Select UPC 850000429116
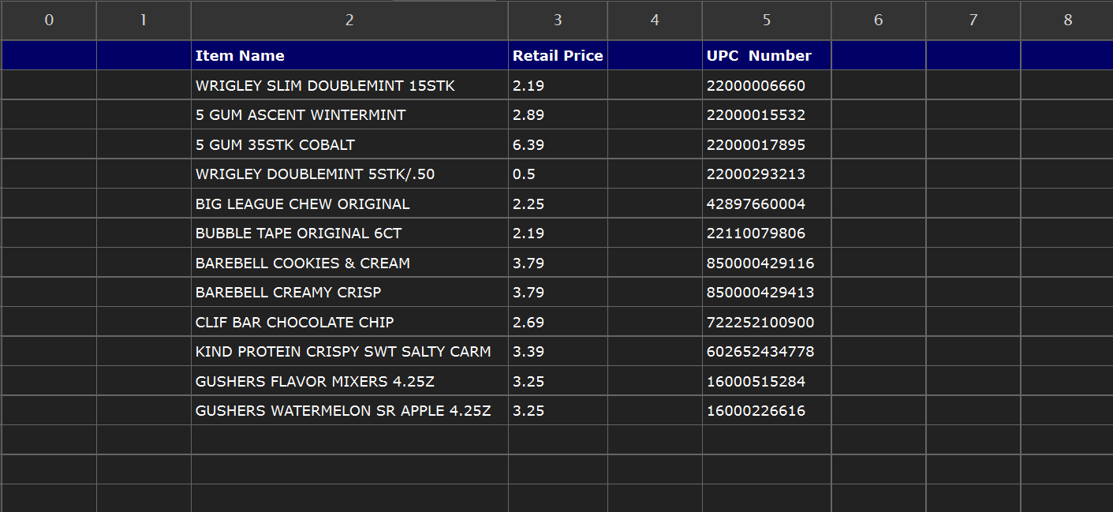The image size is (1113, 512). [x=767, y=263]
